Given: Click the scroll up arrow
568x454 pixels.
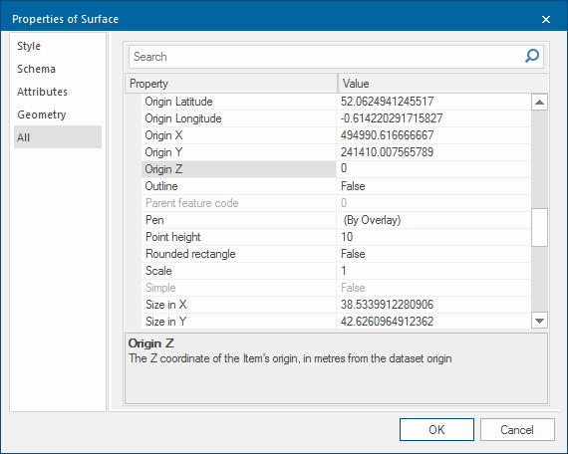Looking at the screenshot, I should click(x=539, y=103).
